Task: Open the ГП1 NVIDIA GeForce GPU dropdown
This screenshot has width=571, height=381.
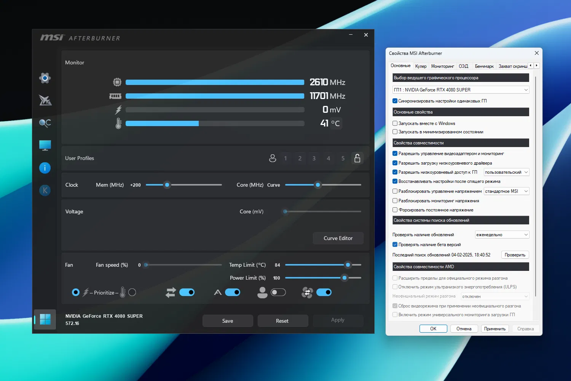Action: coord(461,90)
